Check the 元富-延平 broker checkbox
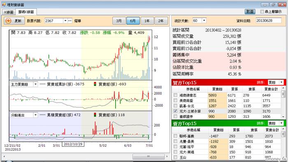 175,146
